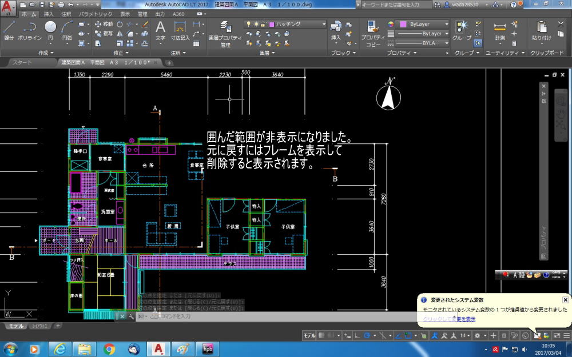
Task: Click the Plot printer icon in quick access toolbar
Action: point(61,5)
